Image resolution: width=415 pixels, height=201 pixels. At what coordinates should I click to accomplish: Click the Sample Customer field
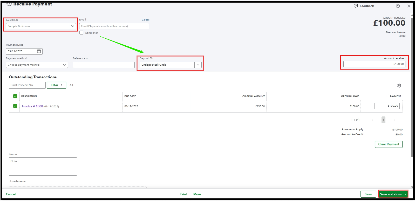click(38, 26)
